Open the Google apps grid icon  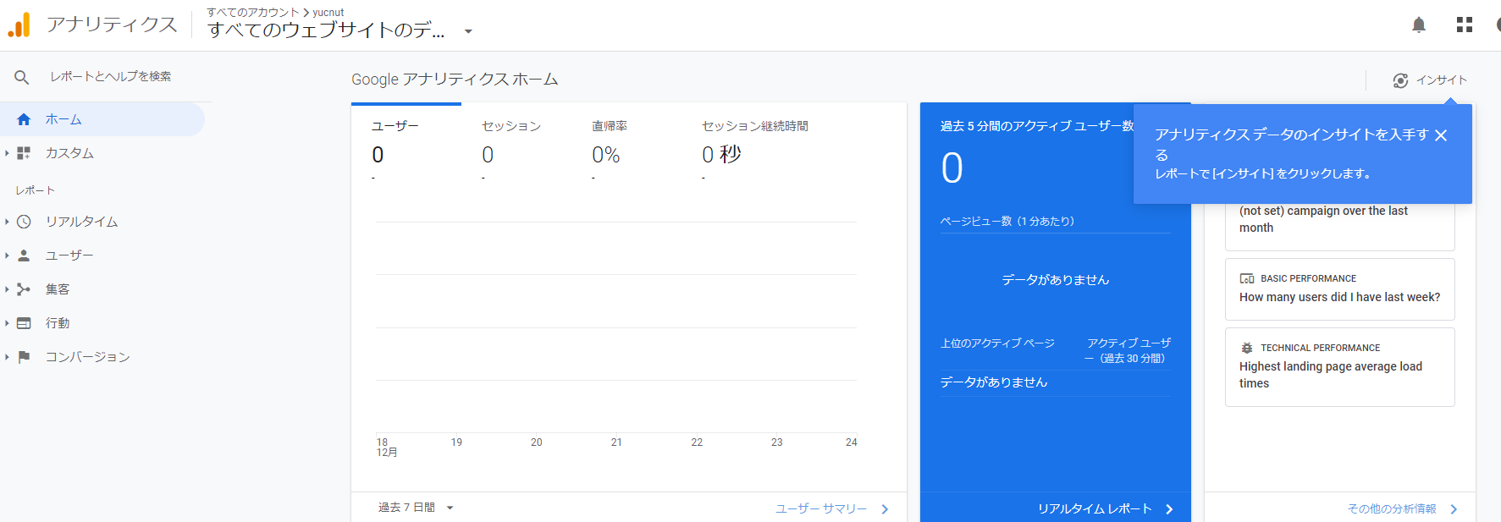coord(1465,25)
